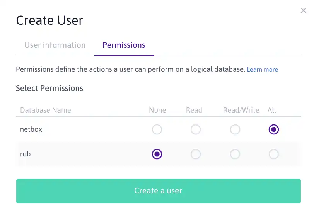Click the All column header
This screenshot has height=215, width=314.
(272, 110)
